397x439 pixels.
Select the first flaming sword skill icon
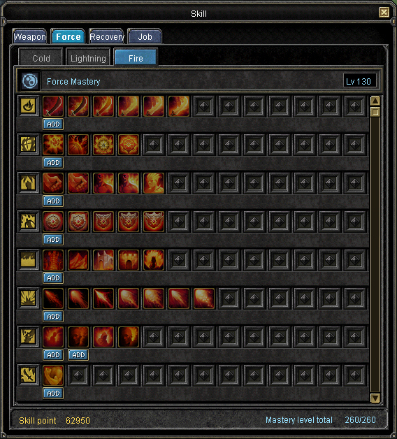[x=53, y=106]
